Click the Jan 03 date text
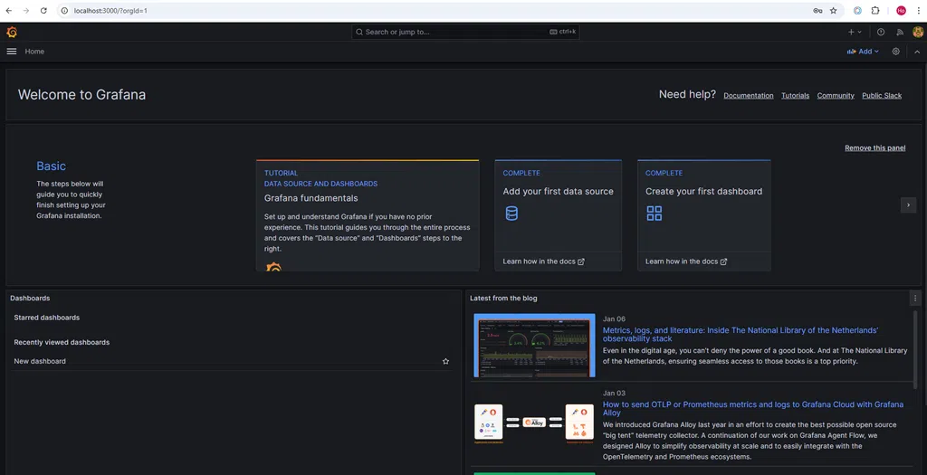Viewport: 927px width, 475px height. tap(614, 394)
